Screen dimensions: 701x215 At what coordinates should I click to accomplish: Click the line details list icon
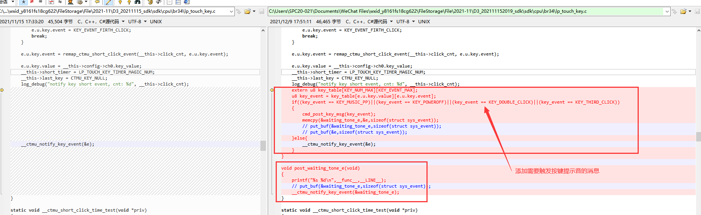[178, 2]
